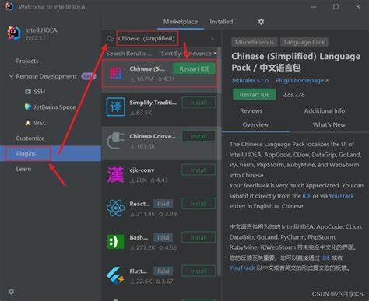Click the WSL penguin icon
The height and width of the screenshot is (301, 369).
coord(28,123)
